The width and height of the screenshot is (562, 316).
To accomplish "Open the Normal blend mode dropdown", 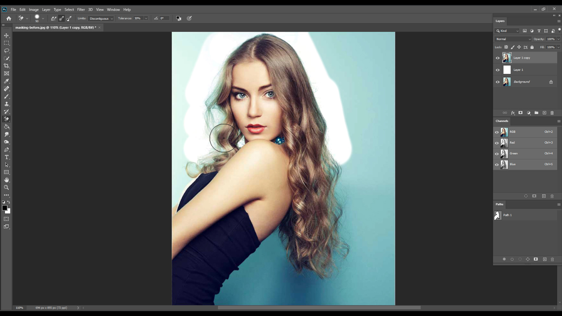I will pos(513,39).
